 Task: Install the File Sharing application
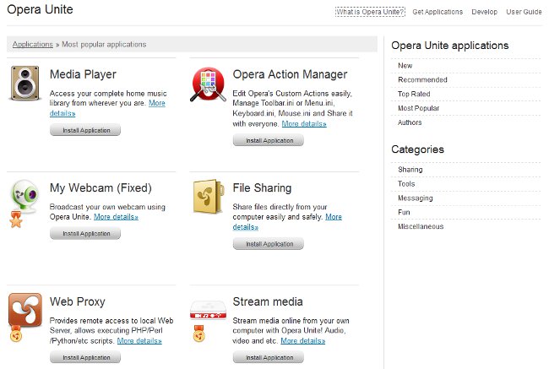pyautogui.click(x=269, y=244)
